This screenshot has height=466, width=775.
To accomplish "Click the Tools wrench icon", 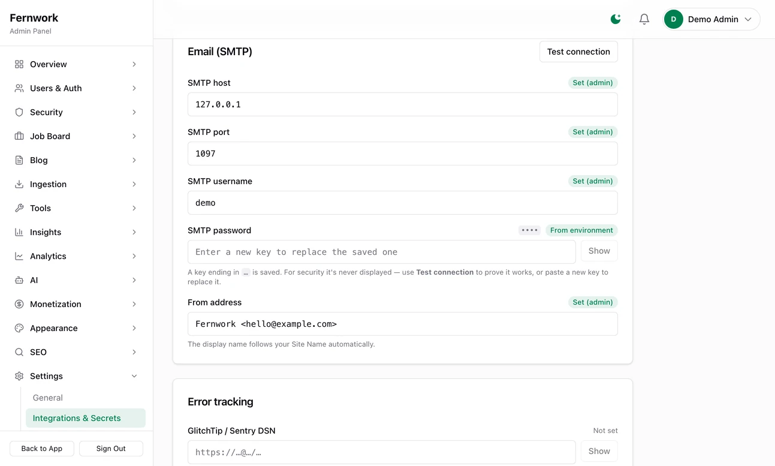I will [x=19, y=208].
